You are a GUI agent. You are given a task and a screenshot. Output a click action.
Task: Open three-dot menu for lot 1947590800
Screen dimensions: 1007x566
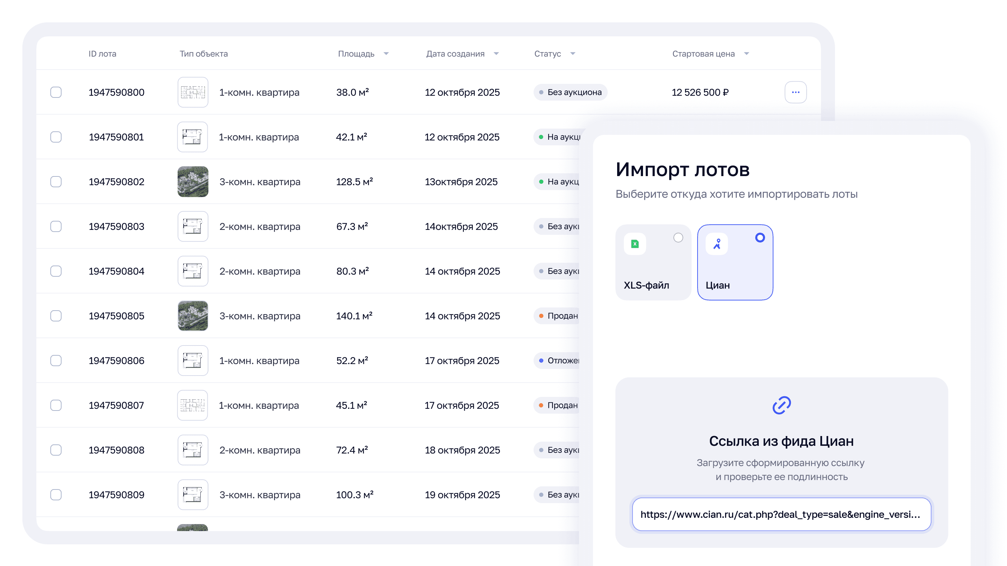[x=795, y=92]
